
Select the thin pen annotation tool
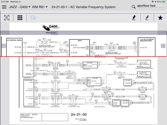(147, 18)
